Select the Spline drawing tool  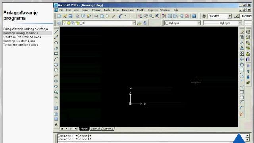tap(56, 75)
